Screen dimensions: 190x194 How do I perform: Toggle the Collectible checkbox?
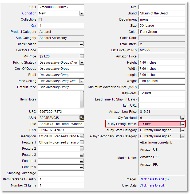tap(40, 20)
